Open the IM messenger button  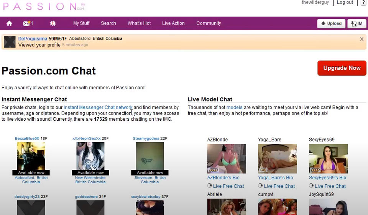click(356, 23)
